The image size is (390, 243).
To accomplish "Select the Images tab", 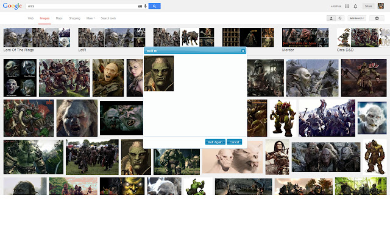I will pyautogui.click(x=44, y=18).
